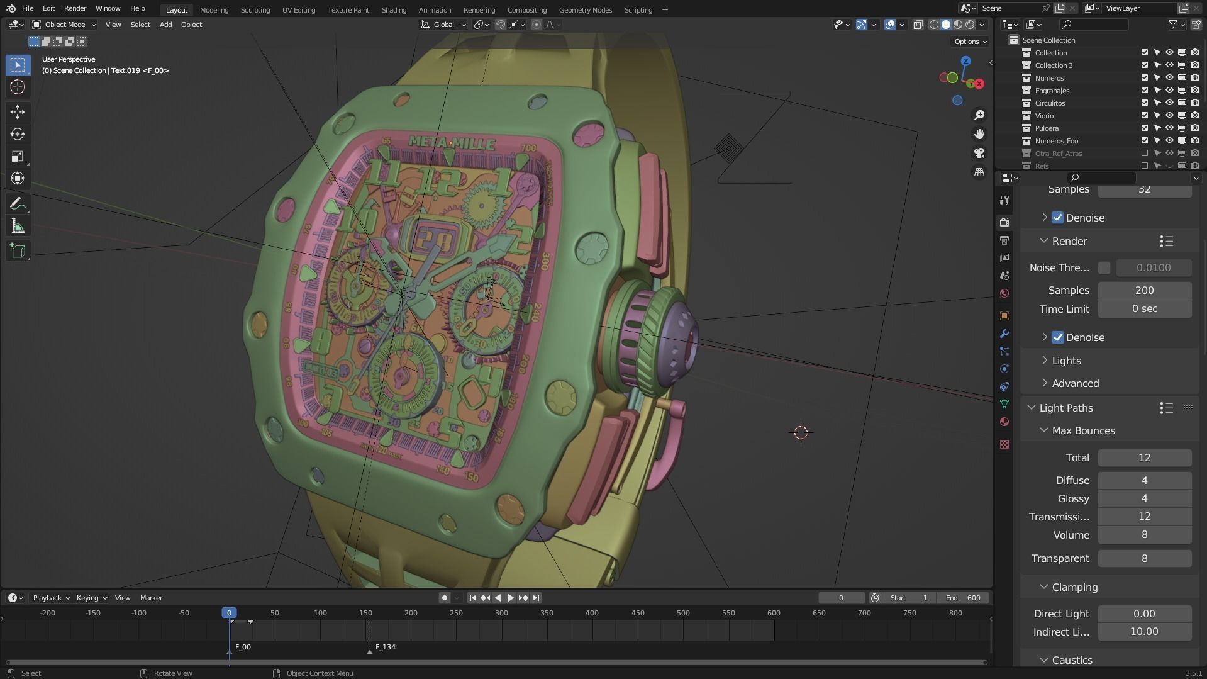Select the Move tool
The image size is (1207, 679).
point(18,112)
